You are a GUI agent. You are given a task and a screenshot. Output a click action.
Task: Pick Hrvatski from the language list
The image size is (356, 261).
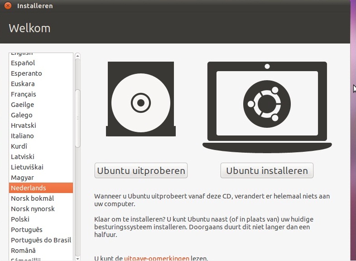41,126
